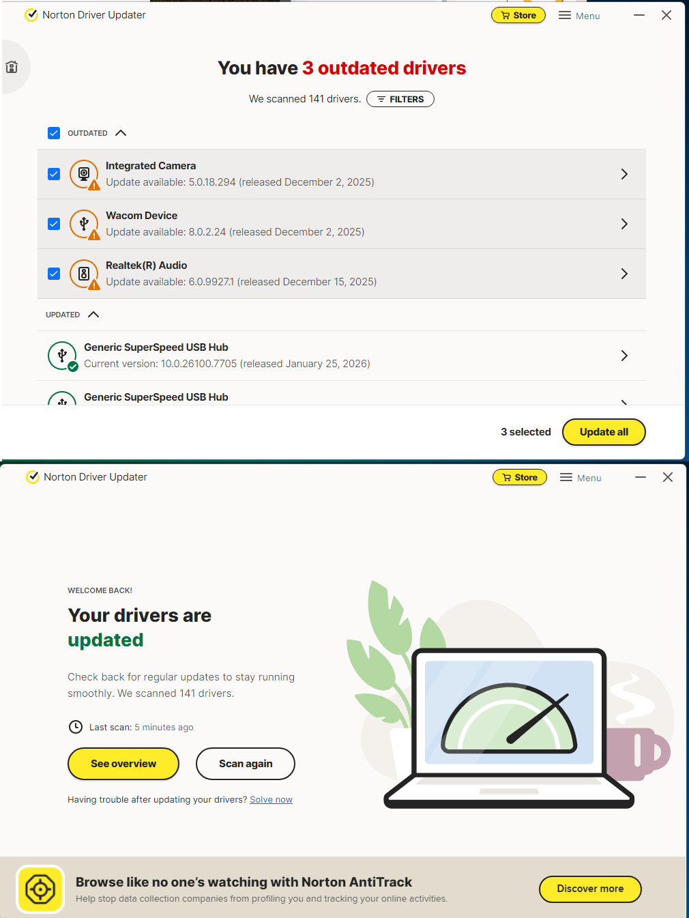
Task: Toggle the OUTDATED select-all checkbox
Action: point(54,133)
